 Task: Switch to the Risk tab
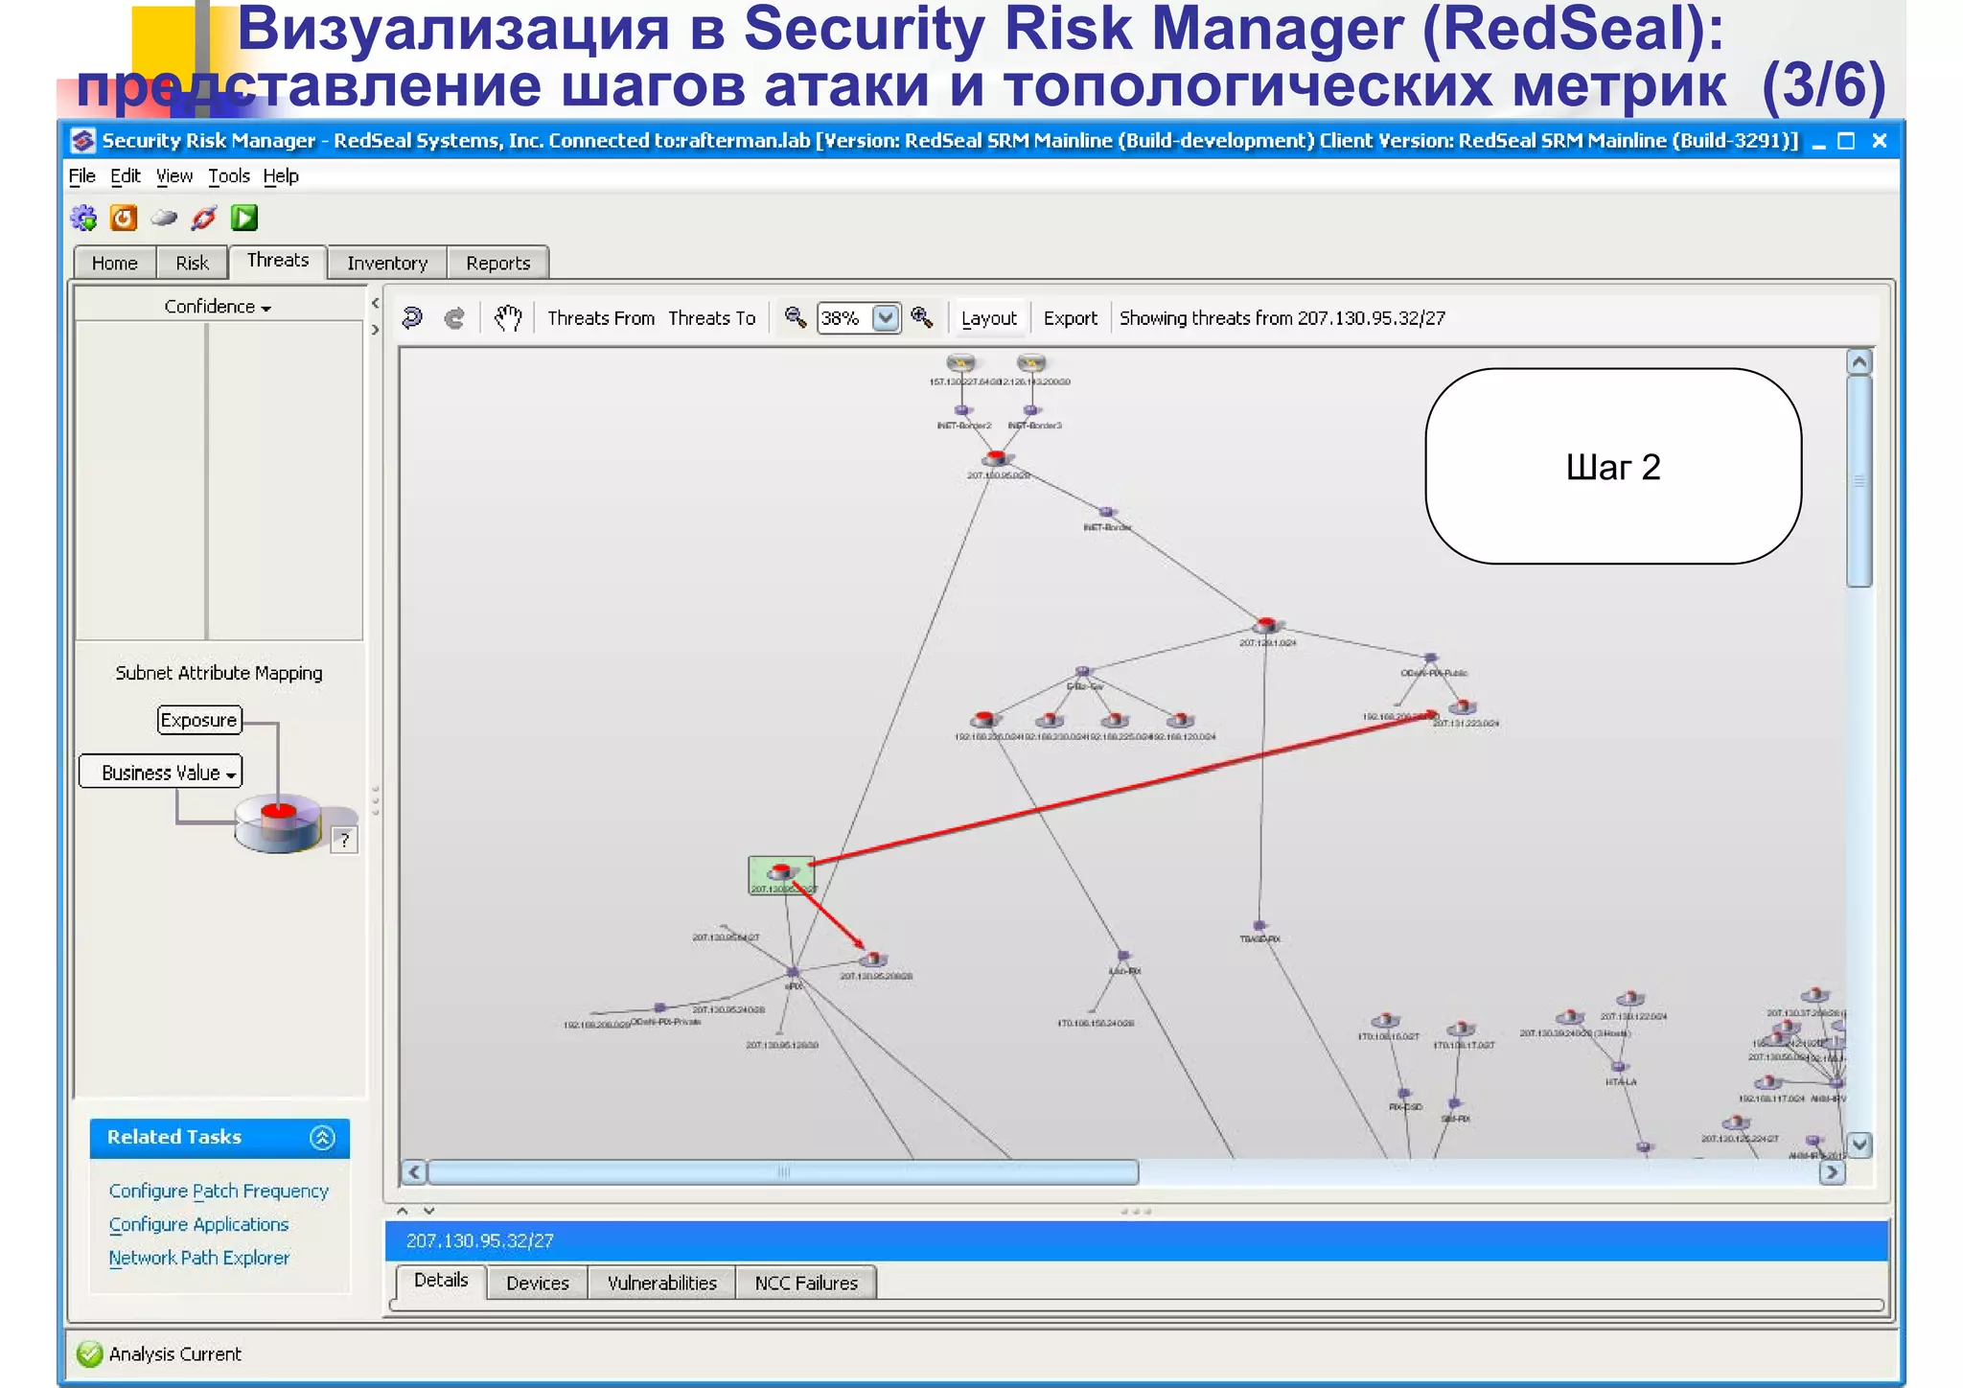tap(192, 263)
